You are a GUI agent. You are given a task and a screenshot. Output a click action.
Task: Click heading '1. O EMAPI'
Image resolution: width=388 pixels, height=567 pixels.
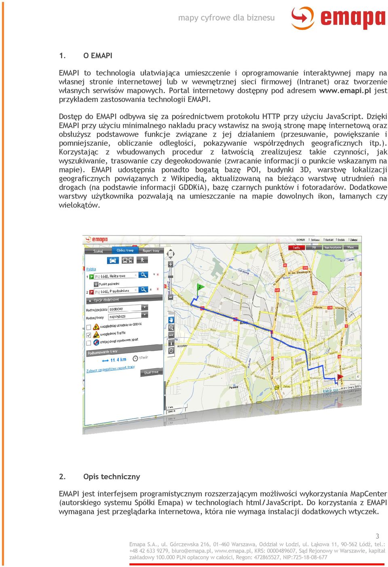coord(86,55)
